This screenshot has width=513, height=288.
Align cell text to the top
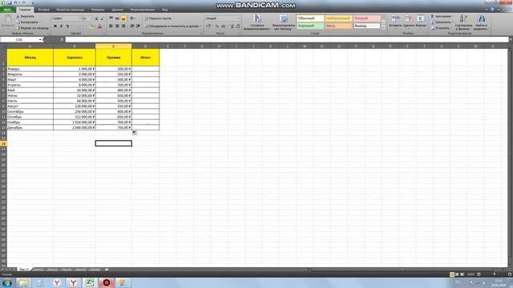click(111, 18)
